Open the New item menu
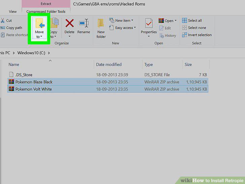This screenshot has width=245, height=184. 121,20
